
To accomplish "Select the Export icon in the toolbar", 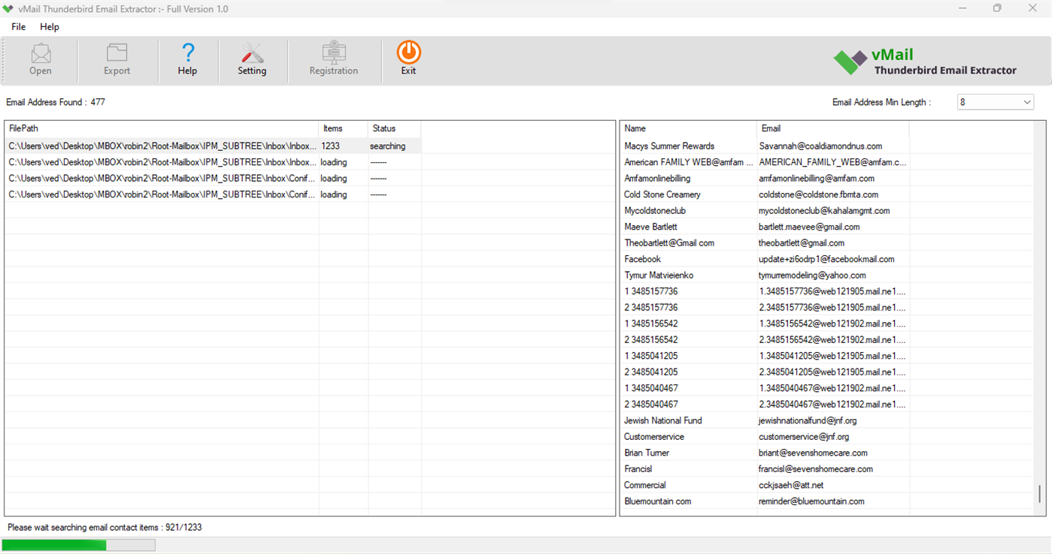I will click(116, 59).
